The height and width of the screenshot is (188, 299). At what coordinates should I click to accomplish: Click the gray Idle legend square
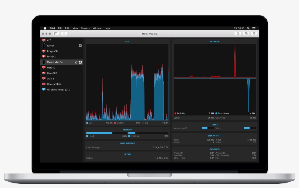click(143, 123)
